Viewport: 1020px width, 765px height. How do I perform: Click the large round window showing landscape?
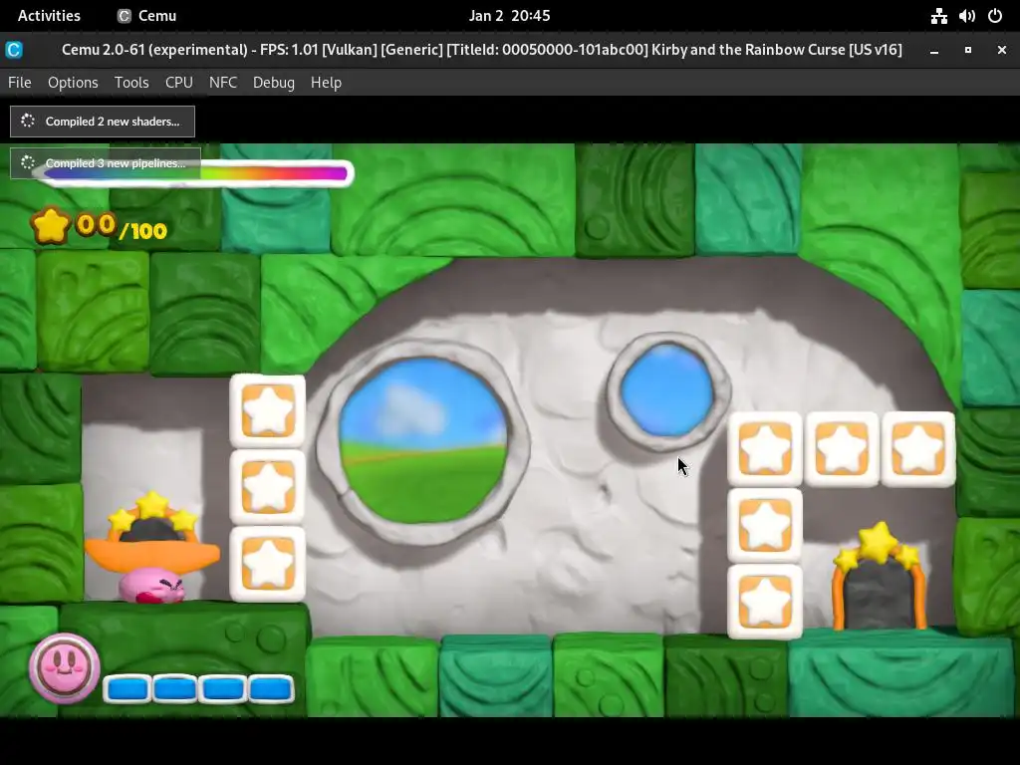423,441
